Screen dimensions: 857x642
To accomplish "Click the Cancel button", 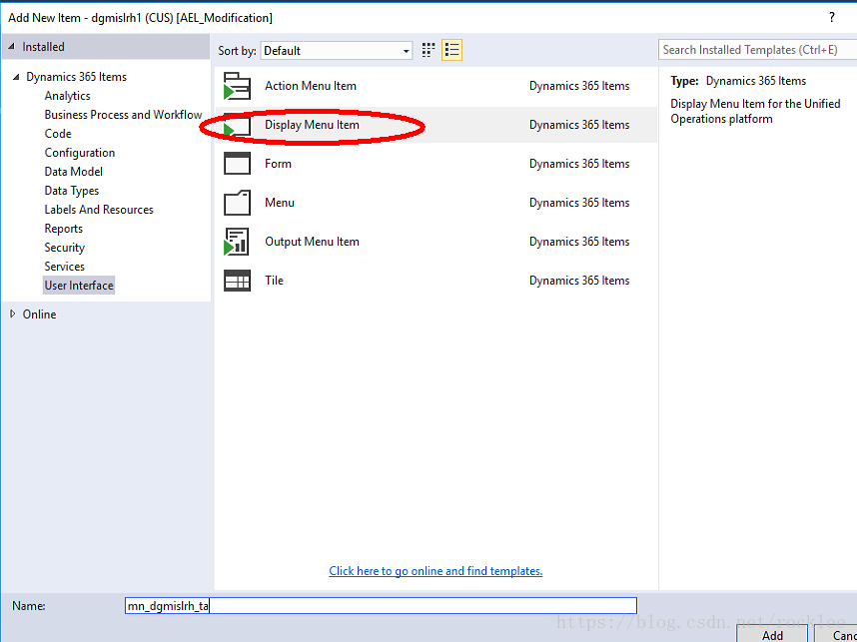I will click(x=836, y=634).
